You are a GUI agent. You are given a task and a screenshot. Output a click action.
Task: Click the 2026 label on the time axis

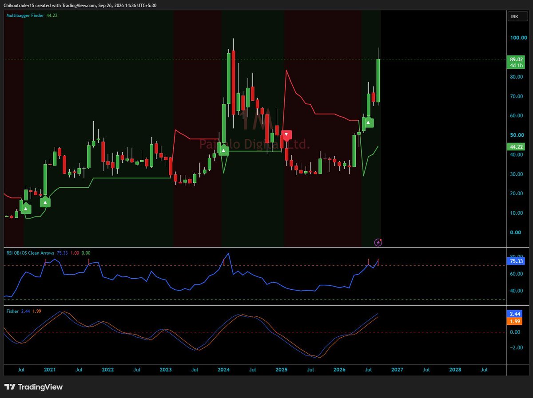tap(339, 369)
